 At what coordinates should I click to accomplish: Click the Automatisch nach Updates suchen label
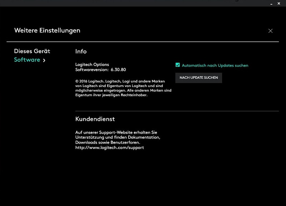point(215,66)
